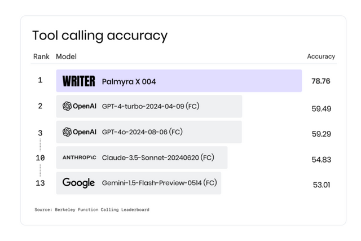Image resolution: width=361 pixels, height=241 pixels.
Task: Click the 59.49 accuracy value
Action: pyautogui.click(x=321, y=108)
